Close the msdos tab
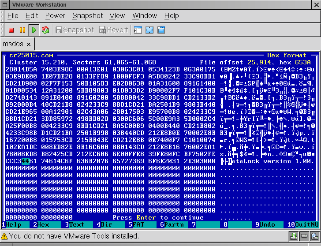The width and height of the screenshot is (321, 246). tap(29, 44)
